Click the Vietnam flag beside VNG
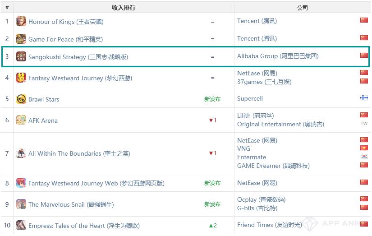 point(364,148)
